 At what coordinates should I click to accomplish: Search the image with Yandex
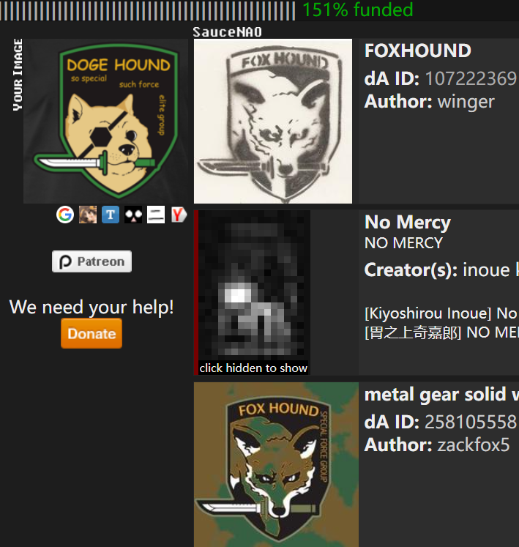tap(179, 215)
